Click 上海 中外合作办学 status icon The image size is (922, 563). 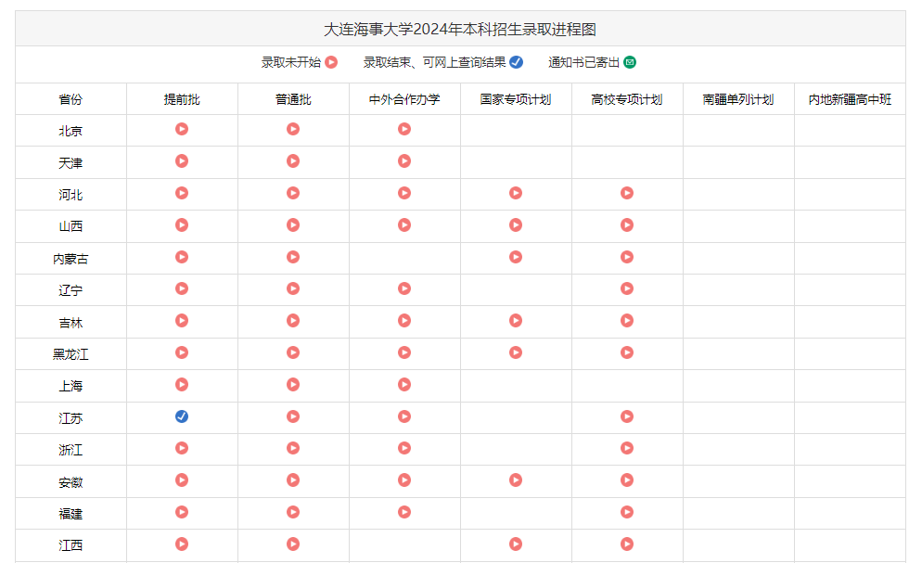coord(404,384)
